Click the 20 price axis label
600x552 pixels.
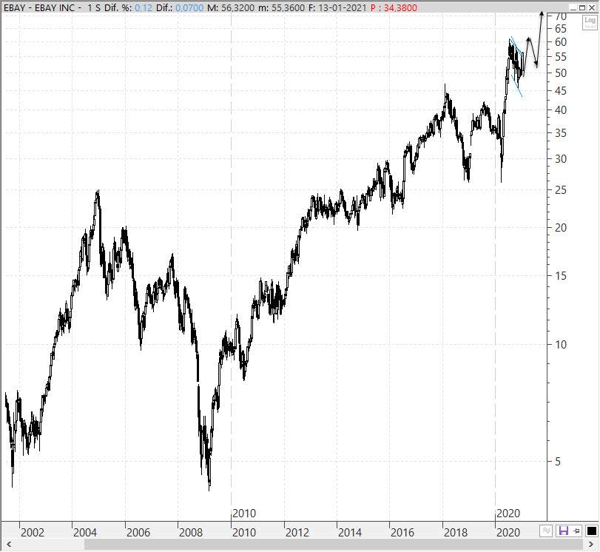[561, 228]
